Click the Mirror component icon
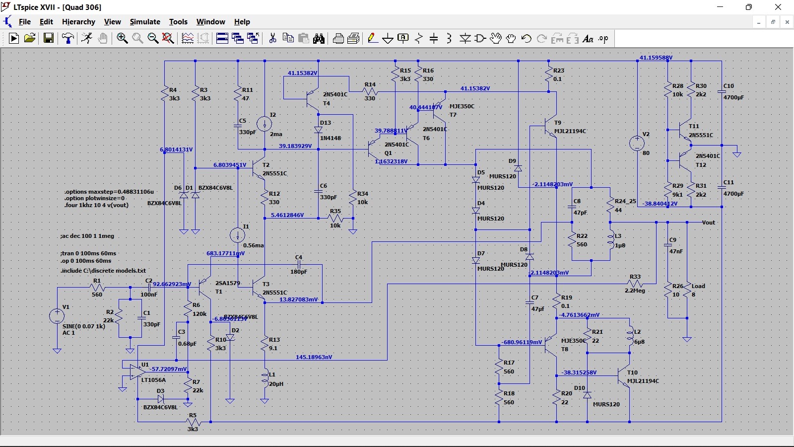 [x=573, y=38]
